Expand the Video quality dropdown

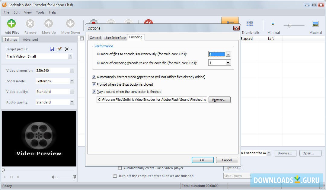(72, 92)
